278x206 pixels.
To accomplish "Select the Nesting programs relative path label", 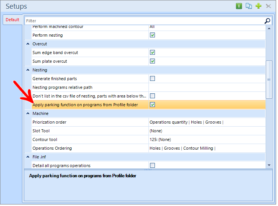I will tap(63, 88).
